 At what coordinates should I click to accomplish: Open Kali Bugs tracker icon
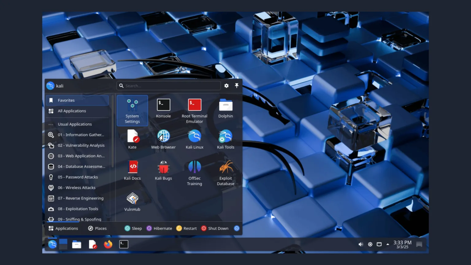pyautogui.click(x=163, y=170)
